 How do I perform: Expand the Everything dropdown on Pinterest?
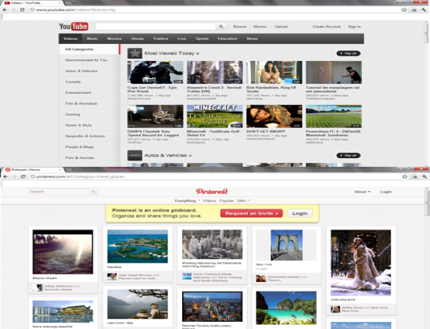pyautogui.click(x=188, y=201)
